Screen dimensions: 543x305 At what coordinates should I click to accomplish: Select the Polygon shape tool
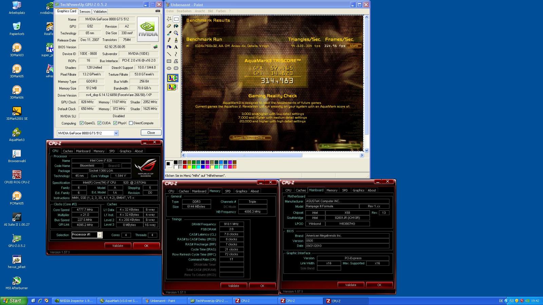pos(176,61)
